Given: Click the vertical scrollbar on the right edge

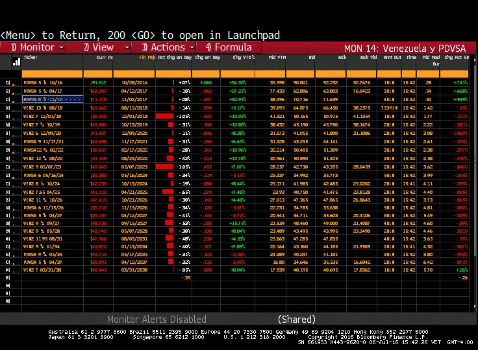Looking at the screenshot, I should [475, 183].
